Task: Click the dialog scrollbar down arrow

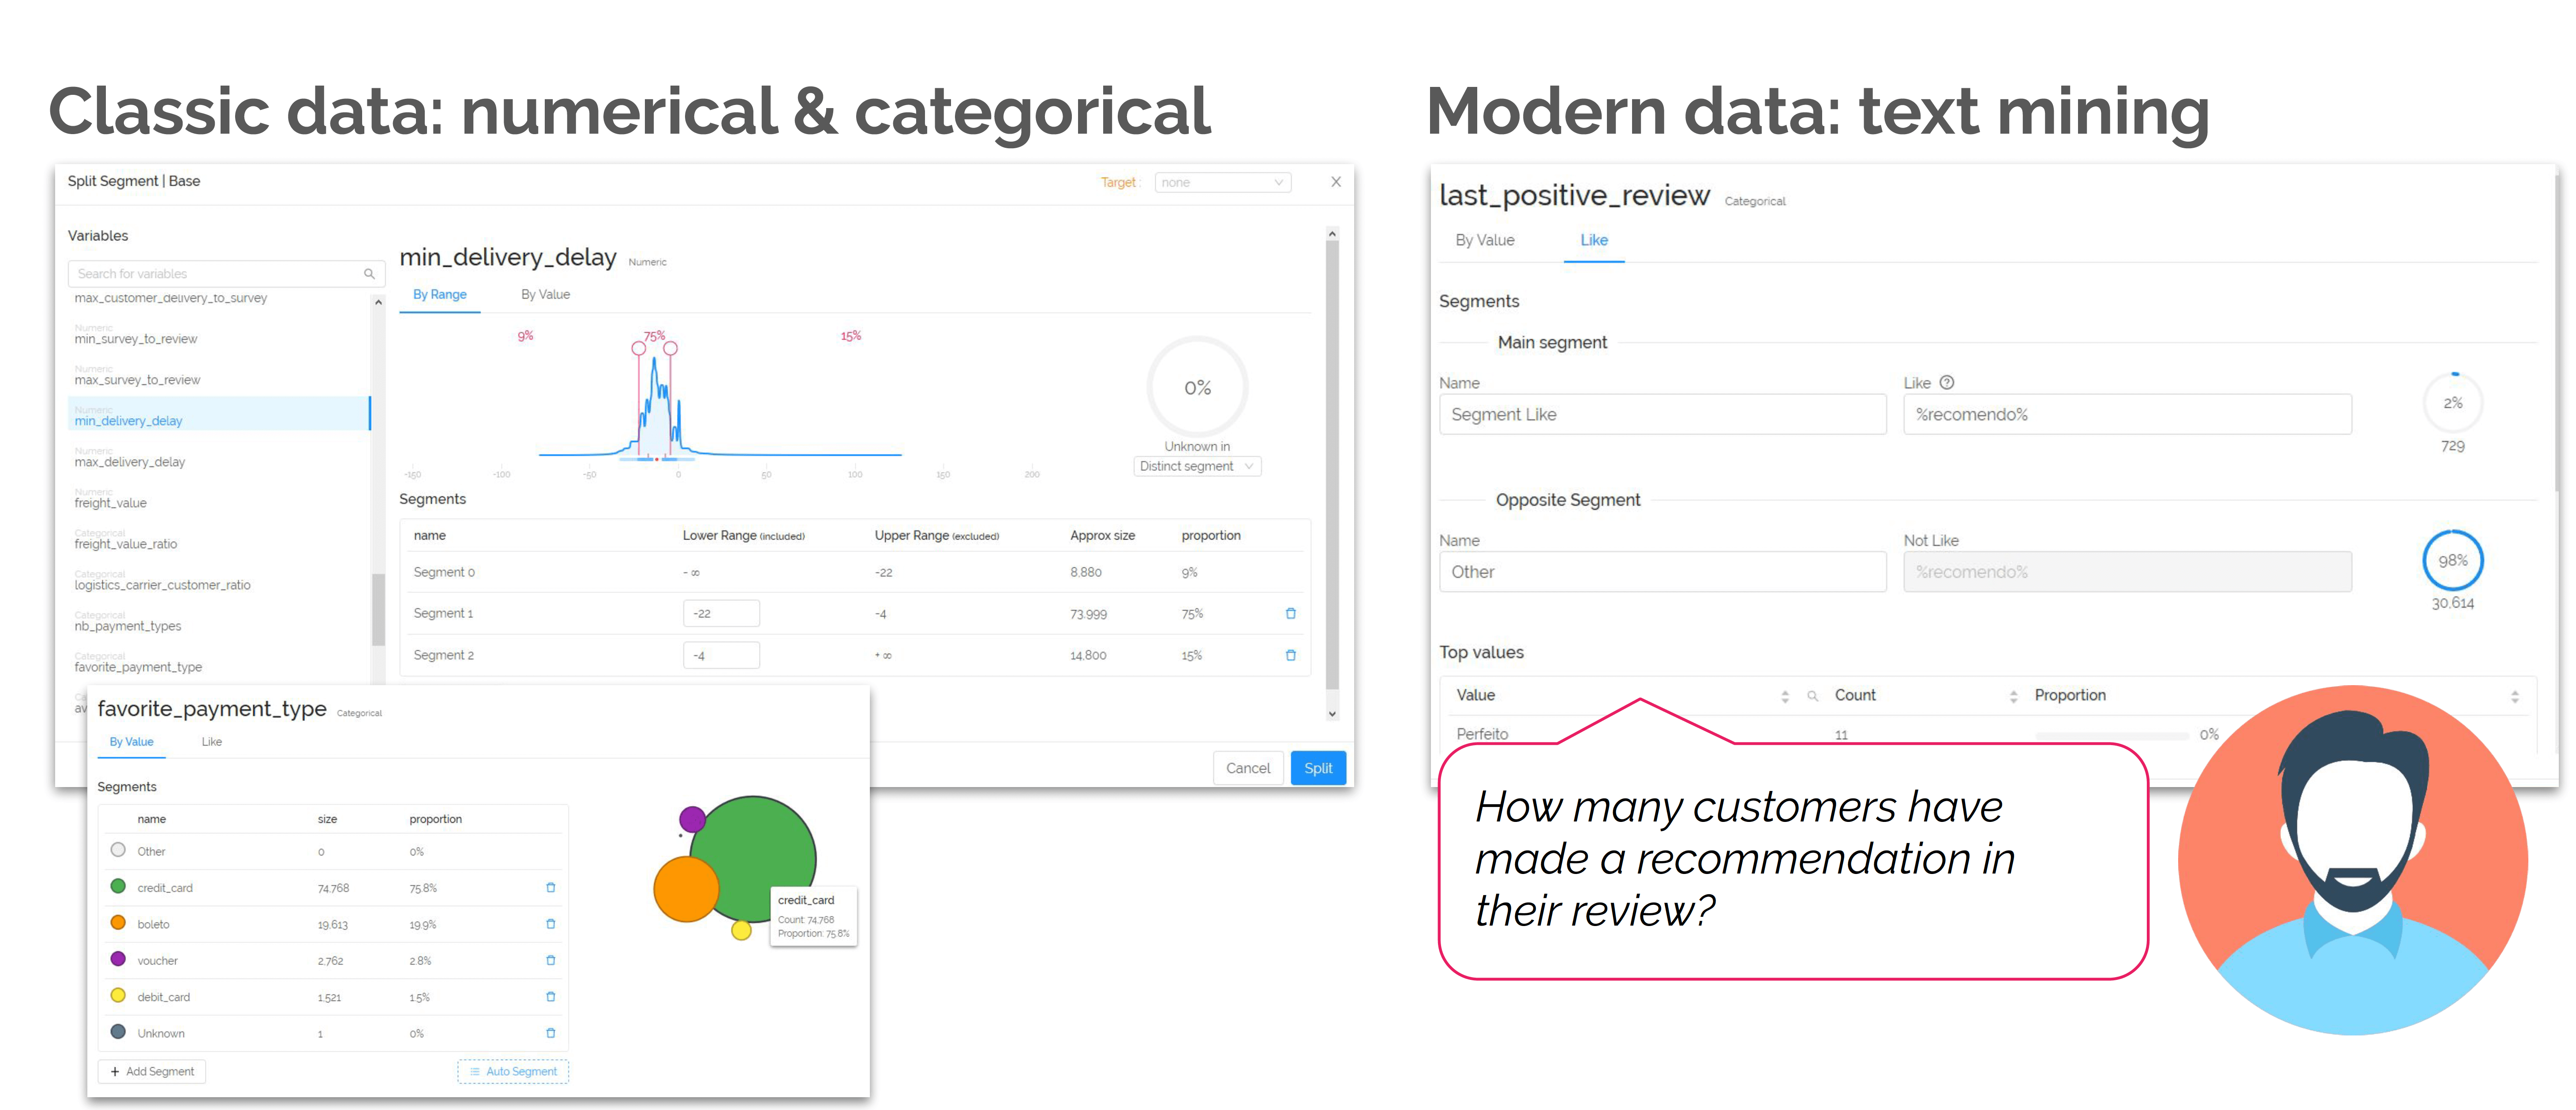Action: click(x=1332, y=713)
